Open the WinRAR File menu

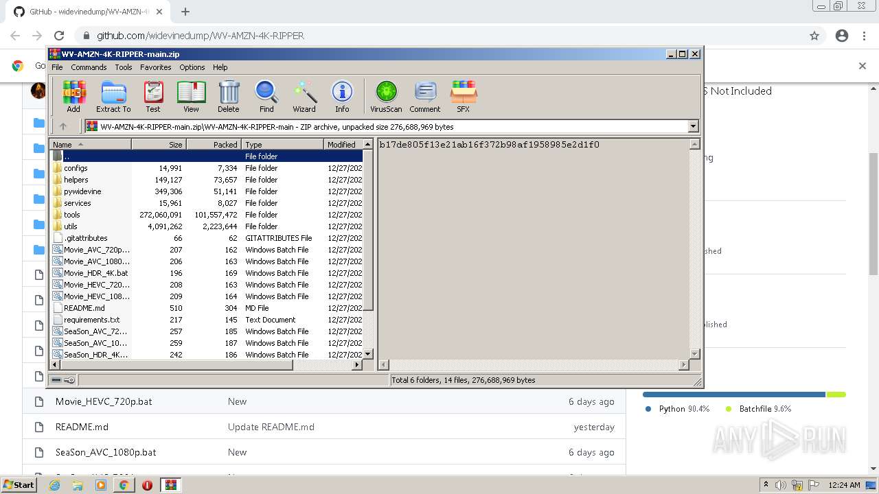pos(57,67)
